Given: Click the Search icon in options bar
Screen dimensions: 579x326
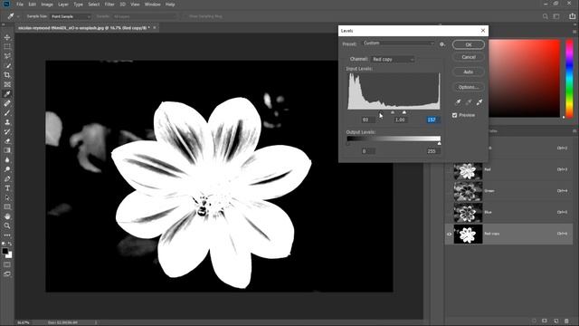Looking at the screenshot, I should pos(546,16).
